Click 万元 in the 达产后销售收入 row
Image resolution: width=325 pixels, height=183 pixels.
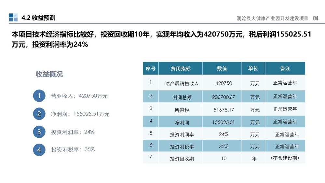coord(255,83)
